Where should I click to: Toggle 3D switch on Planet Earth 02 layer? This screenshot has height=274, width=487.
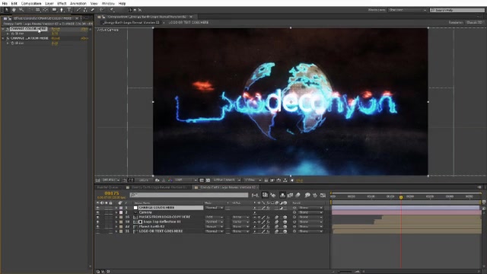click(285, 227)
